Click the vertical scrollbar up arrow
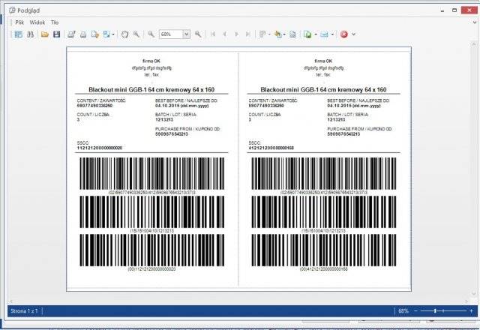 click(473, 44)
